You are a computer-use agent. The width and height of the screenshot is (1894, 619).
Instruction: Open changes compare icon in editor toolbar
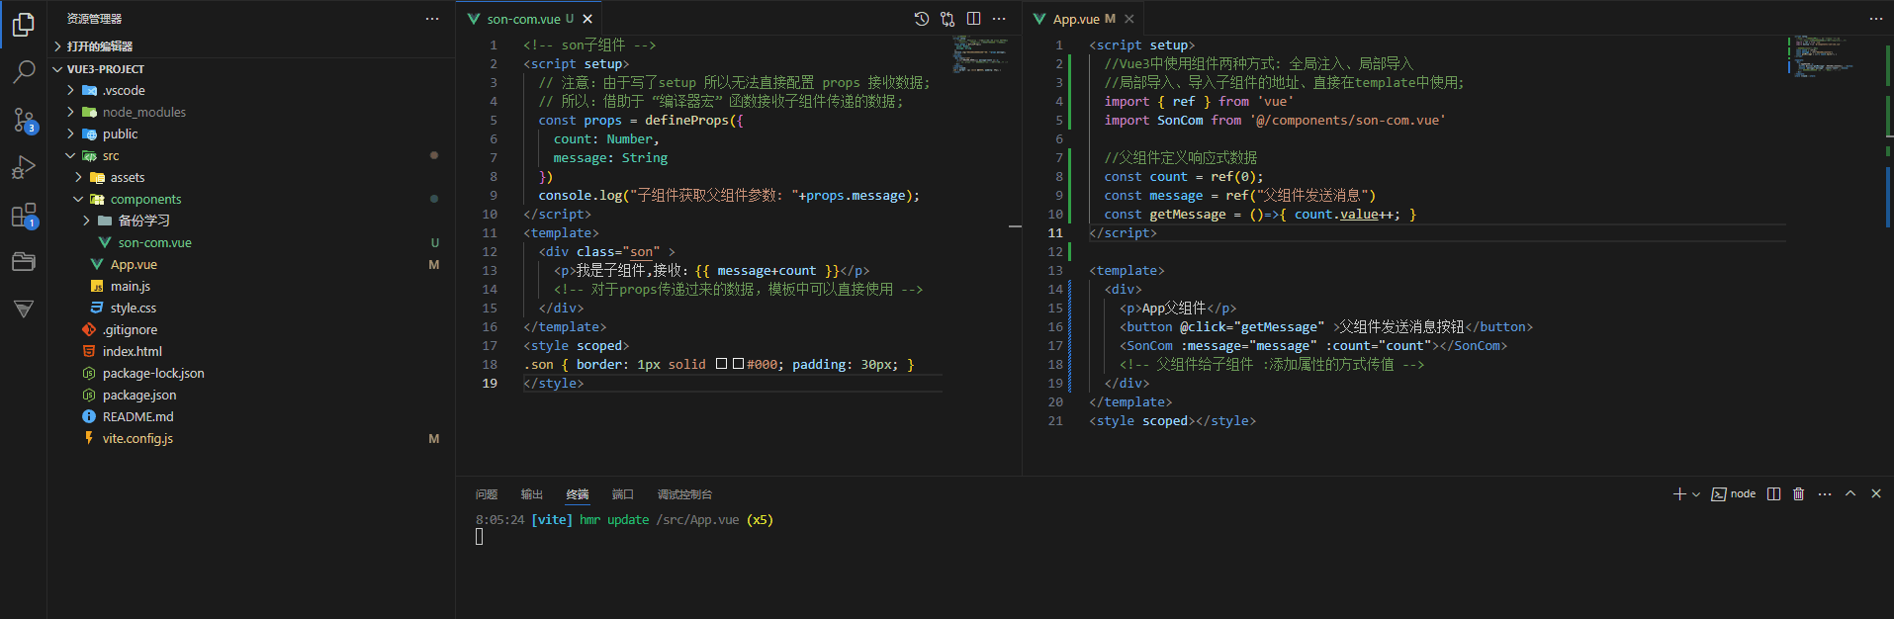(947, 19)
